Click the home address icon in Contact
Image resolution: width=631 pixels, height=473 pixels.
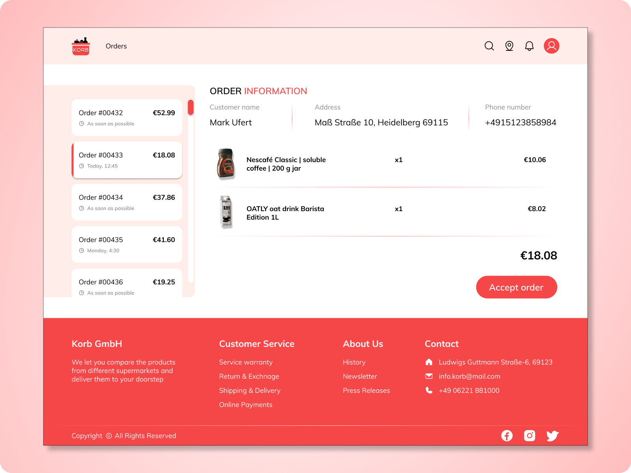click(429, 362)
